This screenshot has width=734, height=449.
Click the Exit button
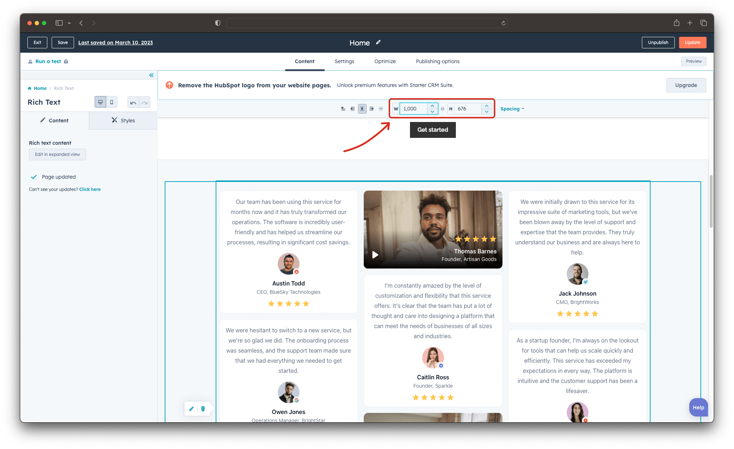click(37, 43)
